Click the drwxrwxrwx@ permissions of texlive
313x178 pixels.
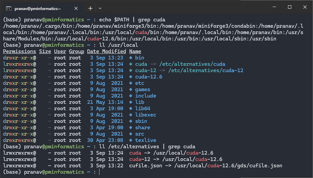(19, 140)
